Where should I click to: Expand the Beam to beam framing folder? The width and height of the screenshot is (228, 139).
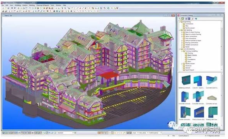click(x=182, y=32)
